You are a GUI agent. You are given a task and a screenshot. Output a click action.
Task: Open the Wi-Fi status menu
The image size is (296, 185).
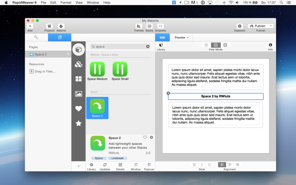click(231, 2)
